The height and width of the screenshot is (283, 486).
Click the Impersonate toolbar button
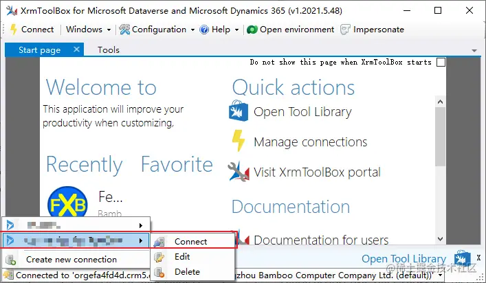pyautogui.click(x=373, y=30)
